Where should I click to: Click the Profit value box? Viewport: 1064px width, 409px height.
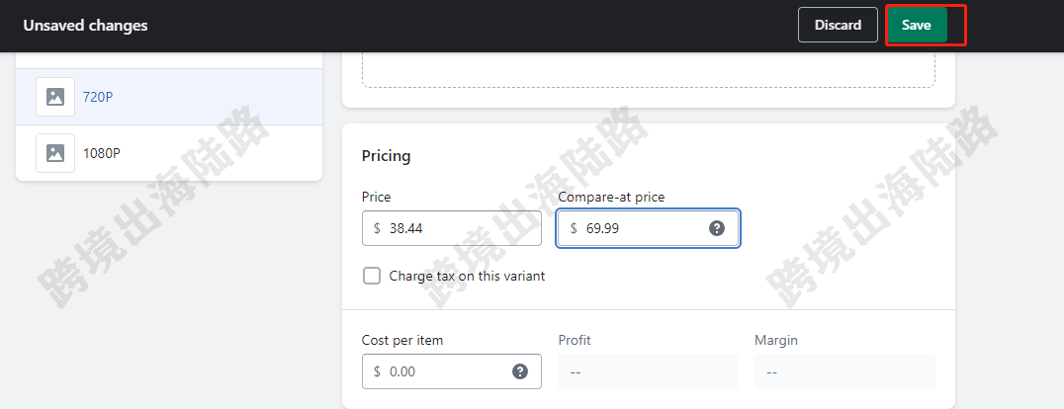coord(648,371)
